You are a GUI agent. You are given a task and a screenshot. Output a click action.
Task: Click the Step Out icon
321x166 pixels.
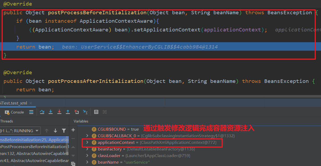[x=68, y=112]
